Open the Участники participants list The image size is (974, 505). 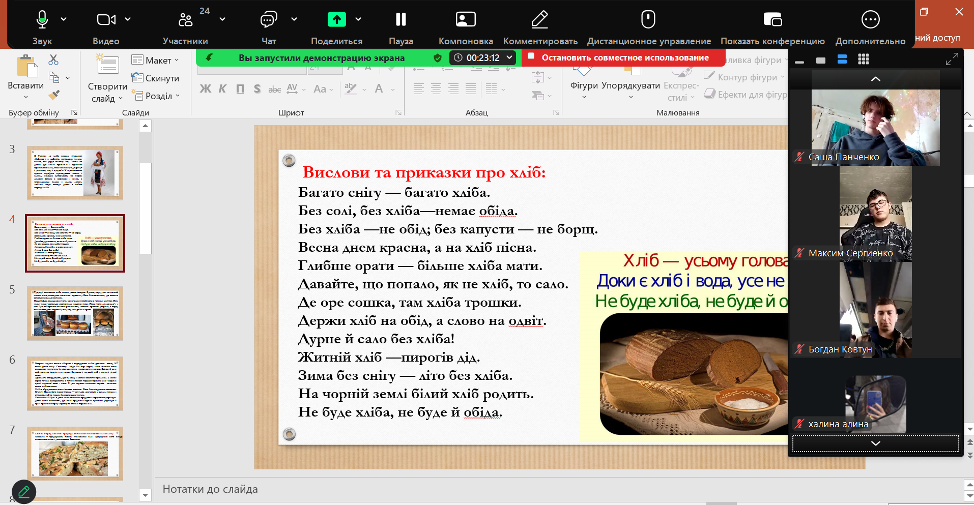[185, 20]
